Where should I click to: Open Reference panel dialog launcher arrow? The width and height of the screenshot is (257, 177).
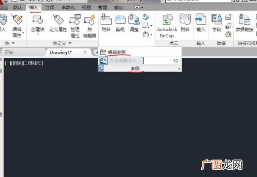click(179, 69)
